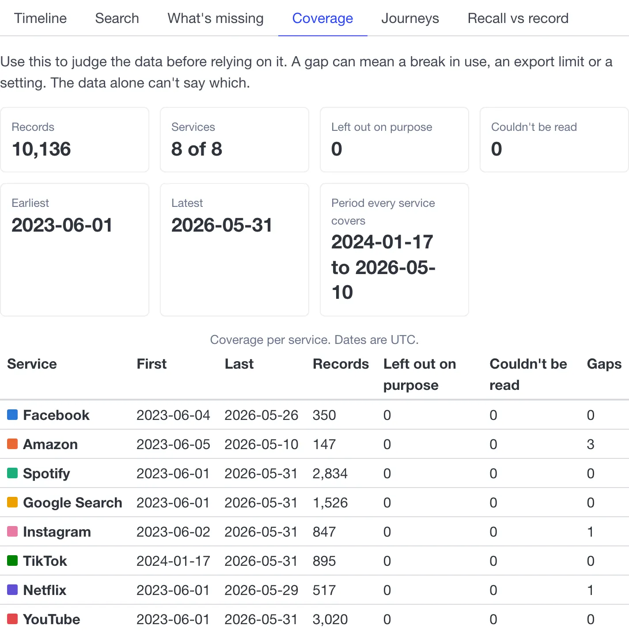Screen dimensions: 629x633
Task: Click TikTok's records count 895
Action: (324, 561)
